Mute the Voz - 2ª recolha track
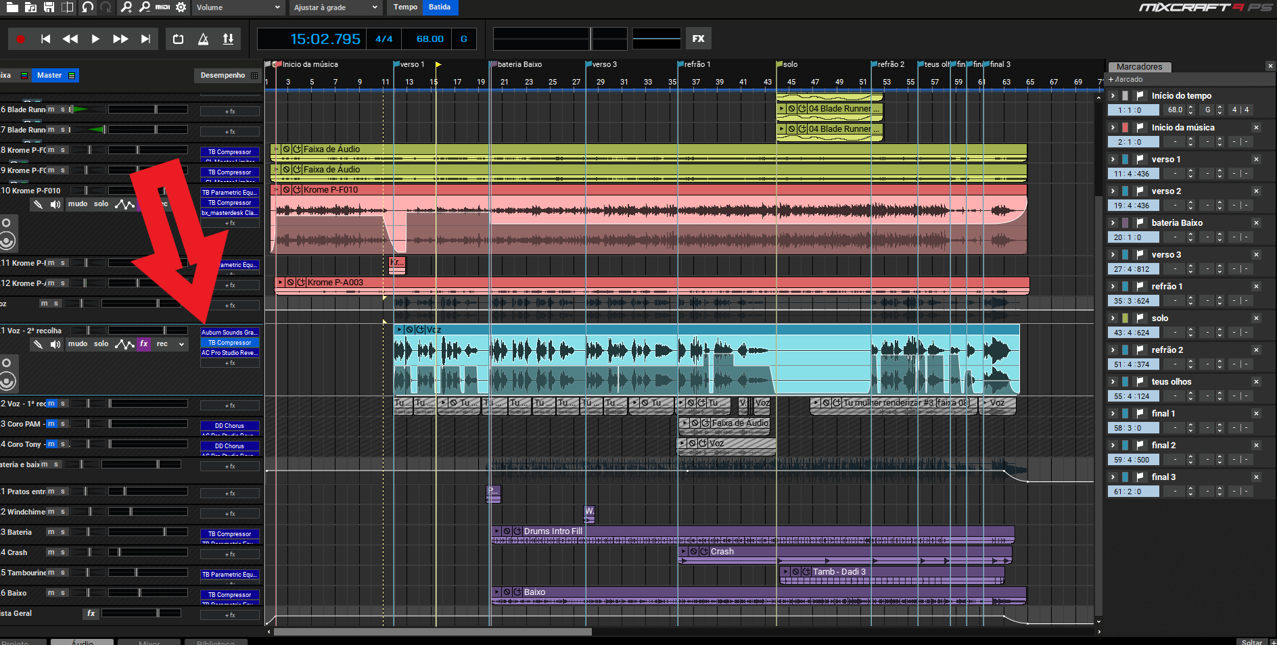 tap(78, 344)
